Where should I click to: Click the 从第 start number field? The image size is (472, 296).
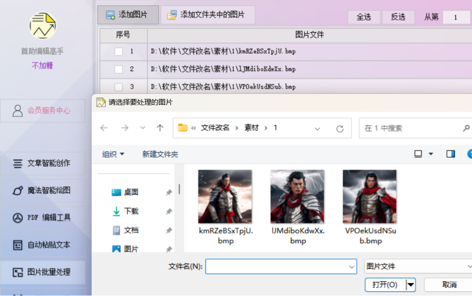click(x=457, y=17)
